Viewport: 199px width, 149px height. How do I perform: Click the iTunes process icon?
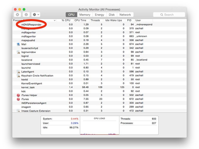tap(18, 99)
